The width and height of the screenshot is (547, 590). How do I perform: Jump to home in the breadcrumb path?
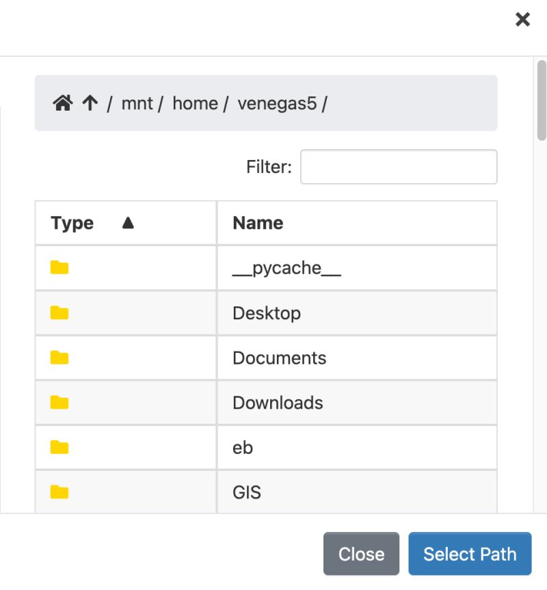pyautogui.click(x=195, y=103)
